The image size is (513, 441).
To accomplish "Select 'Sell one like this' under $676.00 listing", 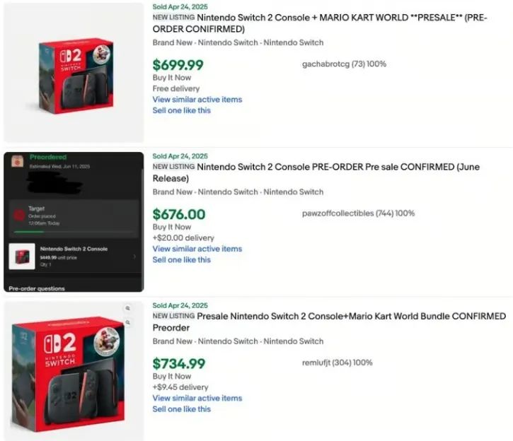I will point(182,259).
